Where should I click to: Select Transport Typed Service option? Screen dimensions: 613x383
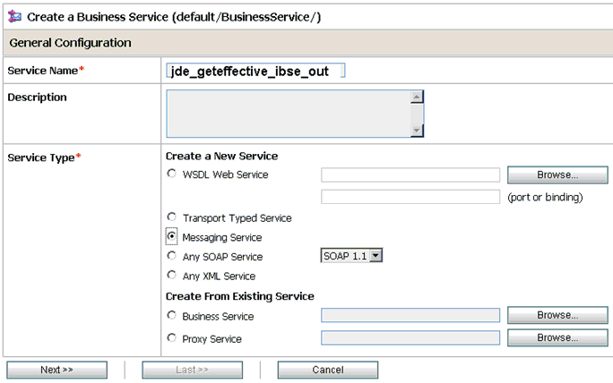(x=171, y=217)
